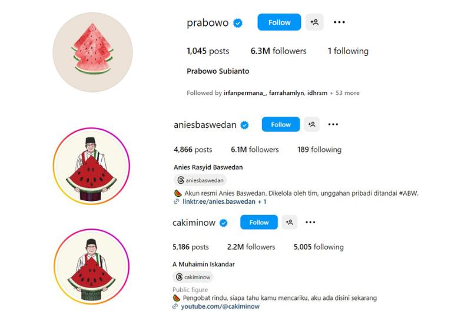View prabowo's 6.3M followers list
Screen dimensions: 471x314
(x=278, y=51)
